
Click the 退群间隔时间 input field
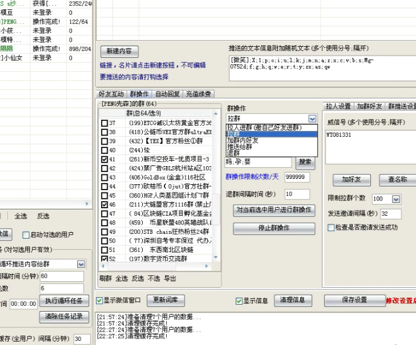coord(297,194)
